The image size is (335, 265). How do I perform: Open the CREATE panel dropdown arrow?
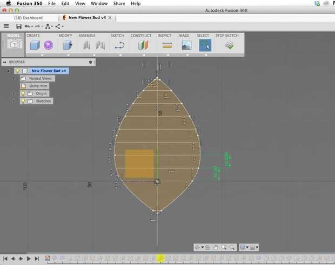(x=42, y=55)
